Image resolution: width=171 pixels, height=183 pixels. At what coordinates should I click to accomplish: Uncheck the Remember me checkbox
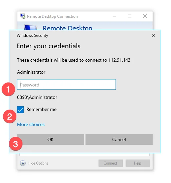[x=20, y=110]
